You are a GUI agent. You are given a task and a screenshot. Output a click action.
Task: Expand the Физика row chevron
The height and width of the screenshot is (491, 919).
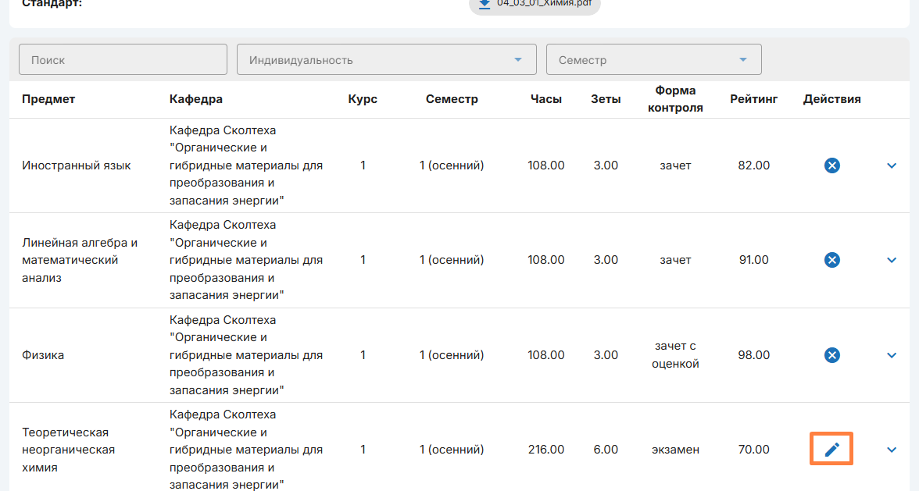892,355
